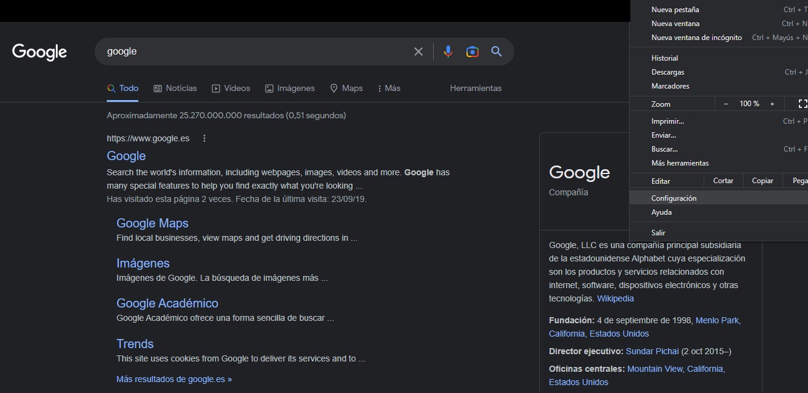Click Cortar in the Editar row

pos(723,181)
